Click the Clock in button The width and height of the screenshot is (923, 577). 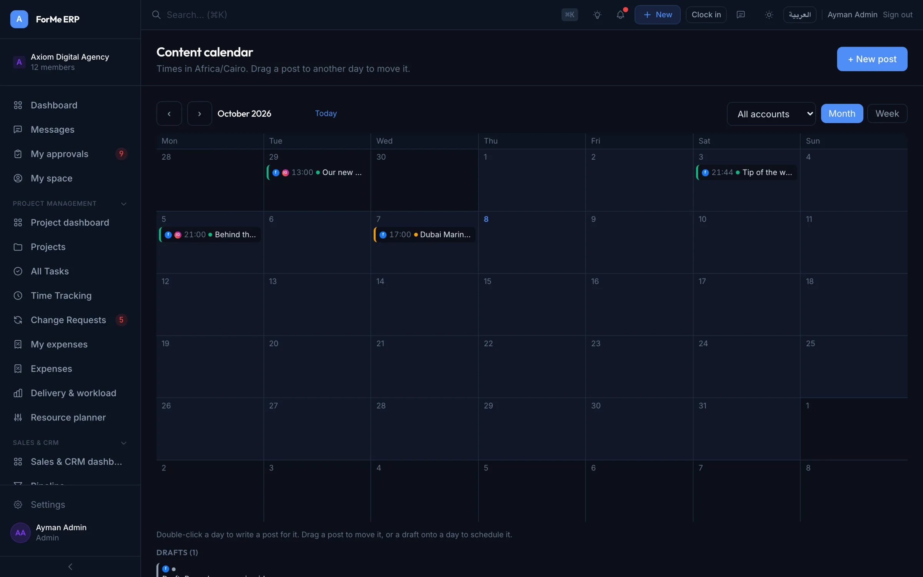706,15
